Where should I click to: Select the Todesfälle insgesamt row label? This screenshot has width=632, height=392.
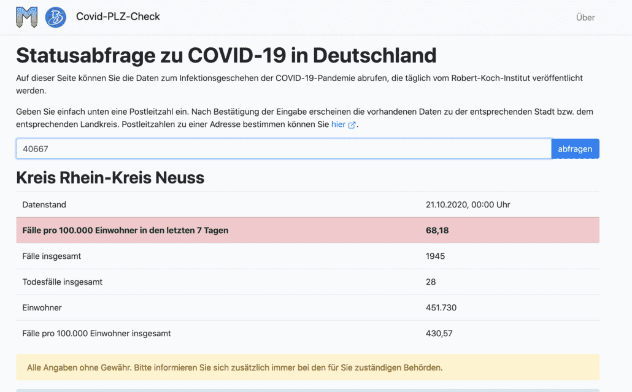click(x=62, y=282)
